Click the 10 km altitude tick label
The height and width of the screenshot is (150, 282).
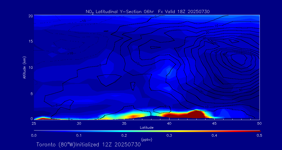[30, 67]
